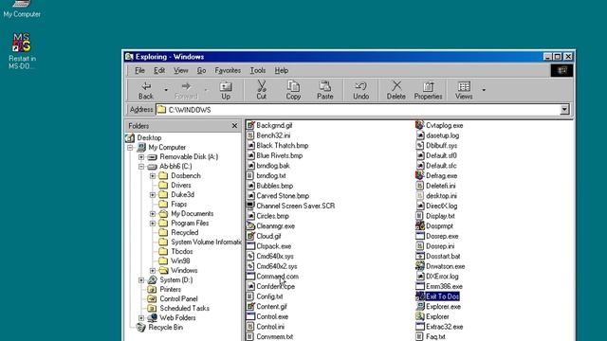Open Properties from the toolbar
The height and width of the screenshot is (341, 607).
point(428,91)
